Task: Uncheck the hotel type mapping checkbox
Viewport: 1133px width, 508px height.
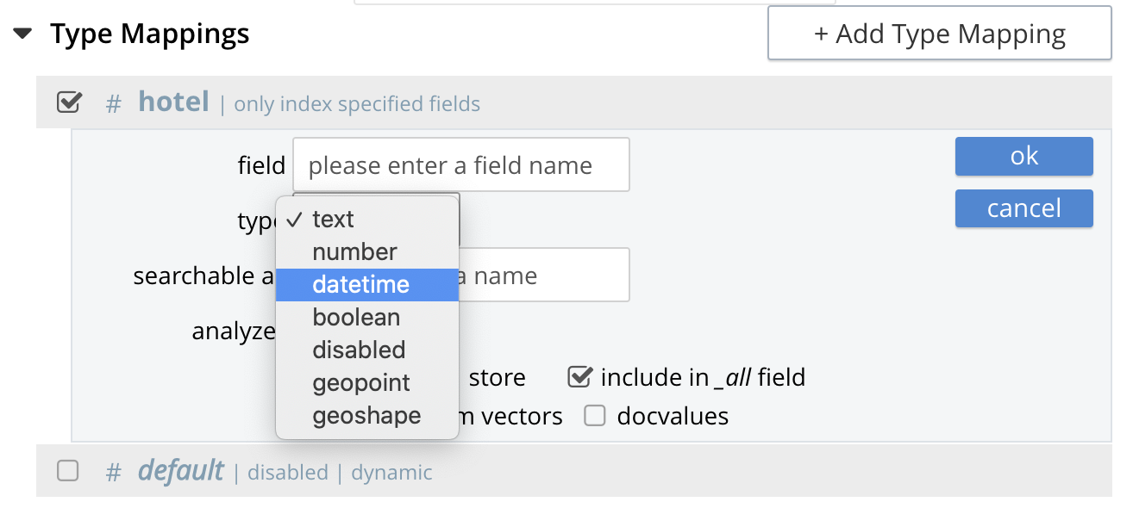Action: (68, 103)
